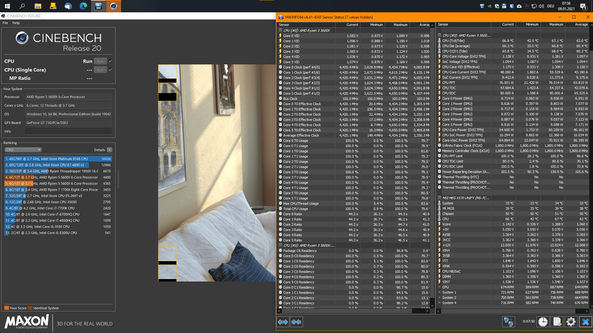The height and width of the screenshot is (333, 593).
Task: Open NVIDIA tray icon
Action: click(490, 6)
